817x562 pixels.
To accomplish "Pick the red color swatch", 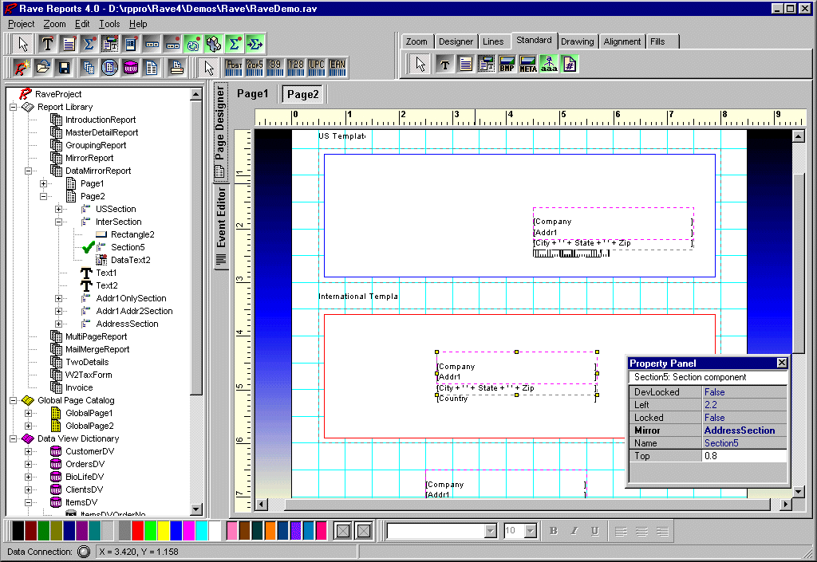I will pos(137,531).
